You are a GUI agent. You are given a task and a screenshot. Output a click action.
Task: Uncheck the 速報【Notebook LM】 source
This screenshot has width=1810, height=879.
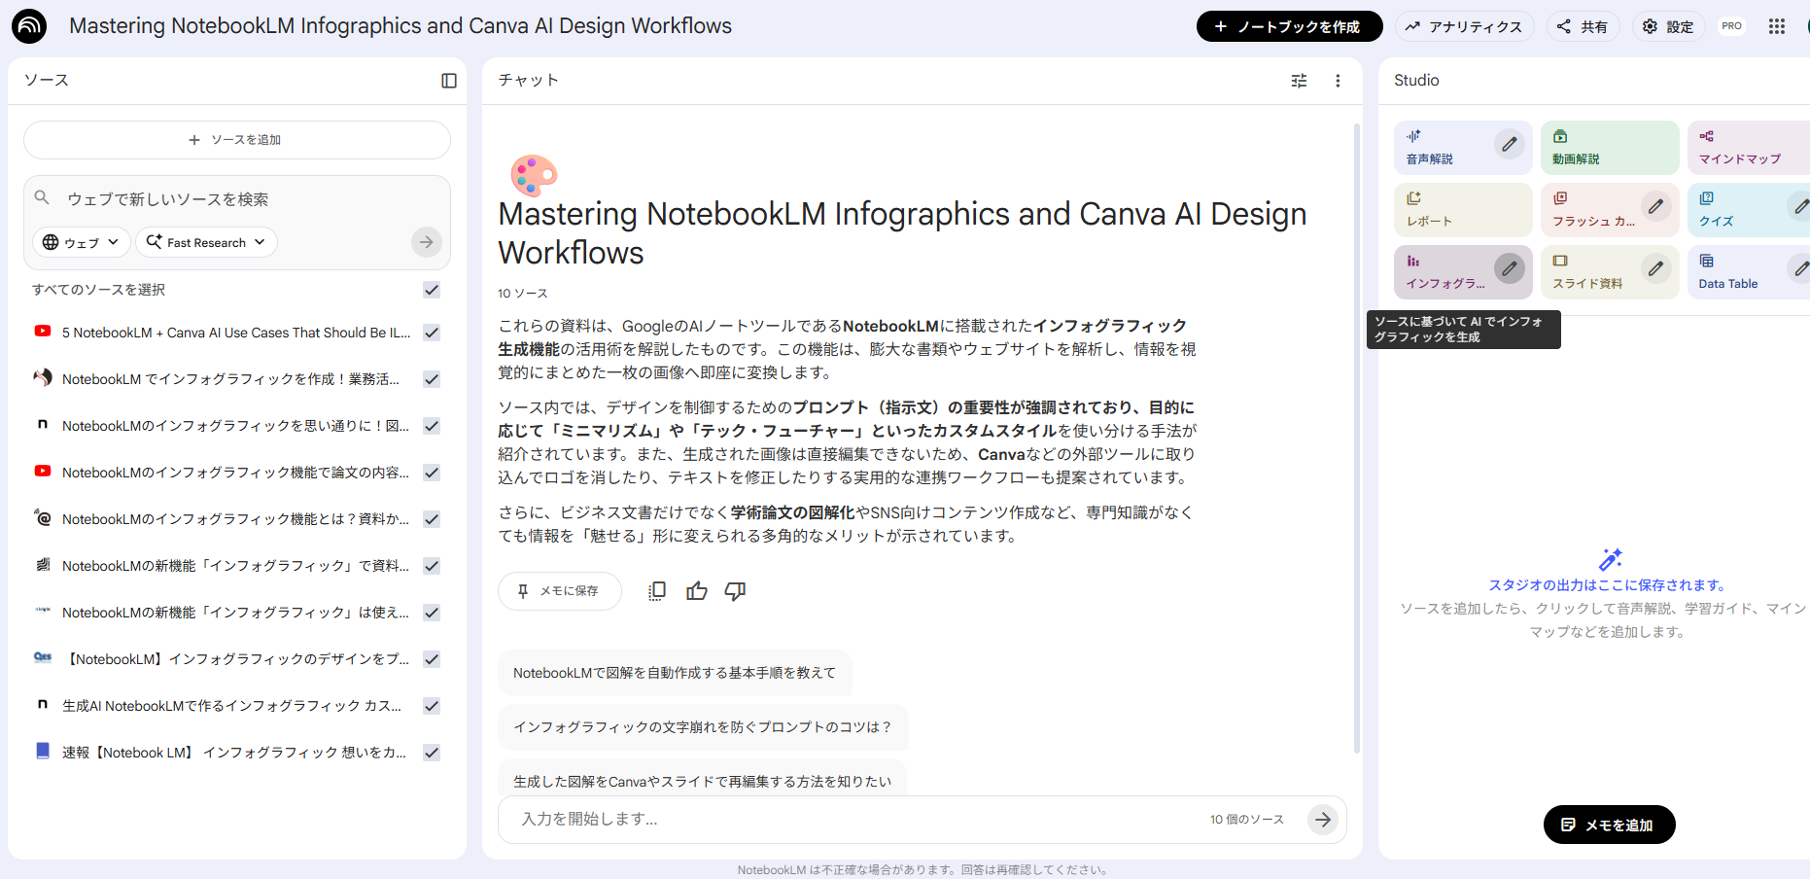tap(431, 752)
